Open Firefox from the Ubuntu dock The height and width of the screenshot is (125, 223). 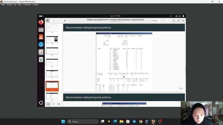tap(41, 22)
